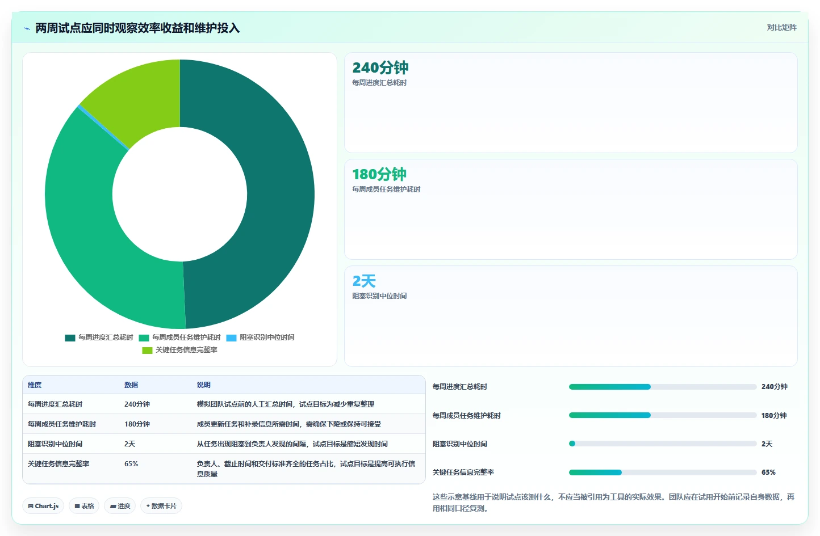Click the 240分钟 value in table
Viewport: 820px width, 536px height.
tap(137, 404)
